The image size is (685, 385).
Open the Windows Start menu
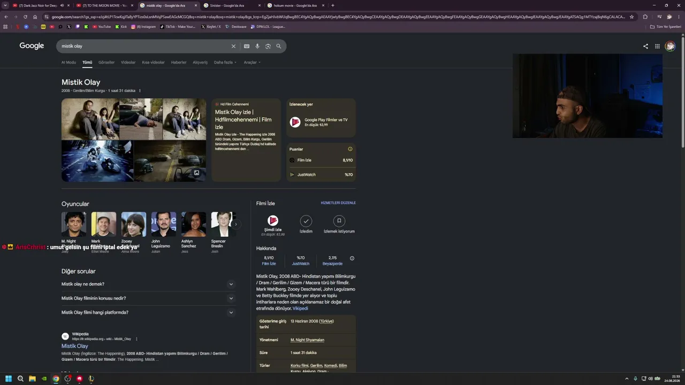tap(8, 379)
